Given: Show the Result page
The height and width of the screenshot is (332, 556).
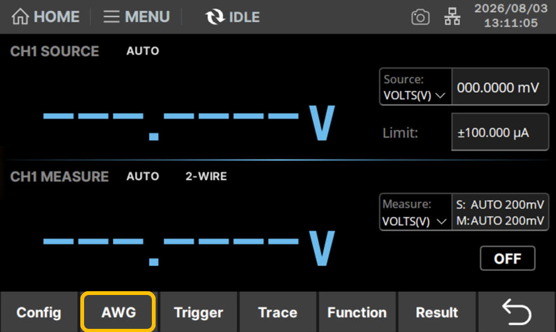Looking at the screenshot, I should click(x=437, y=312).
